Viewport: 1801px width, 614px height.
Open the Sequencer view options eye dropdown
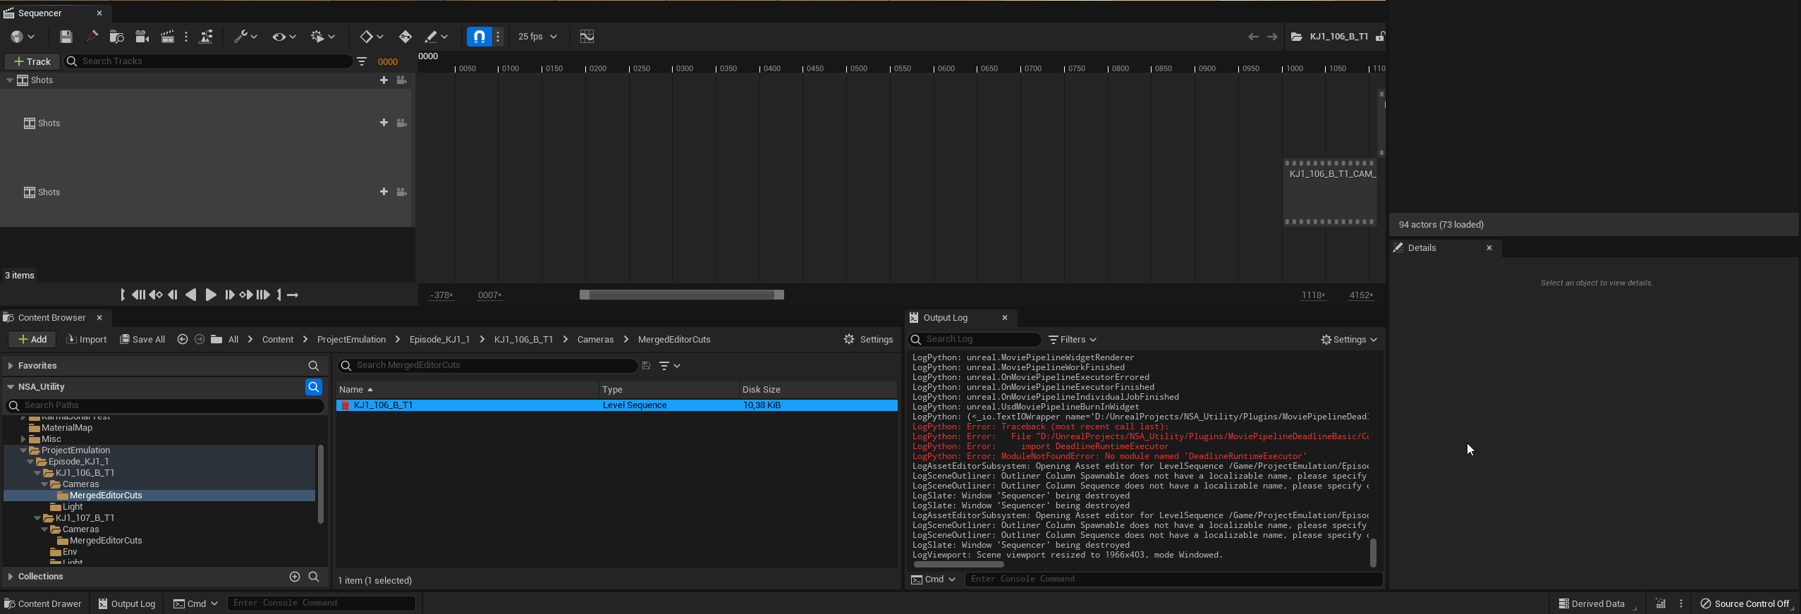(x=283, y=37)
